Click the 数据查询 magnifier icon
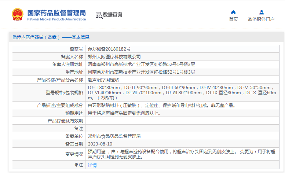This screenshot has width=285, height=173. pyautogui.click(x=99, y=15)
